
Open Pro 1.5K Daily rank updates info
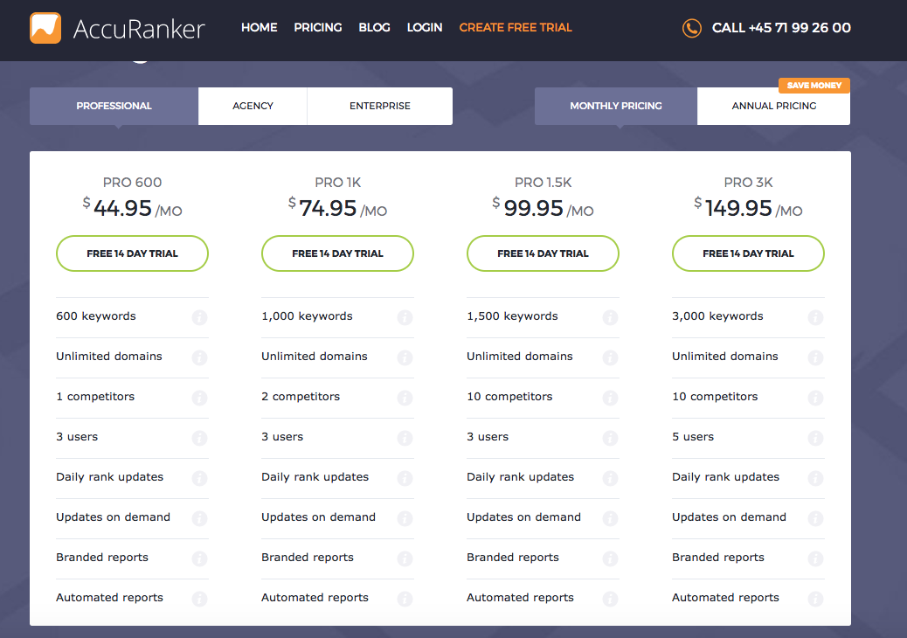tap(610, 478)
